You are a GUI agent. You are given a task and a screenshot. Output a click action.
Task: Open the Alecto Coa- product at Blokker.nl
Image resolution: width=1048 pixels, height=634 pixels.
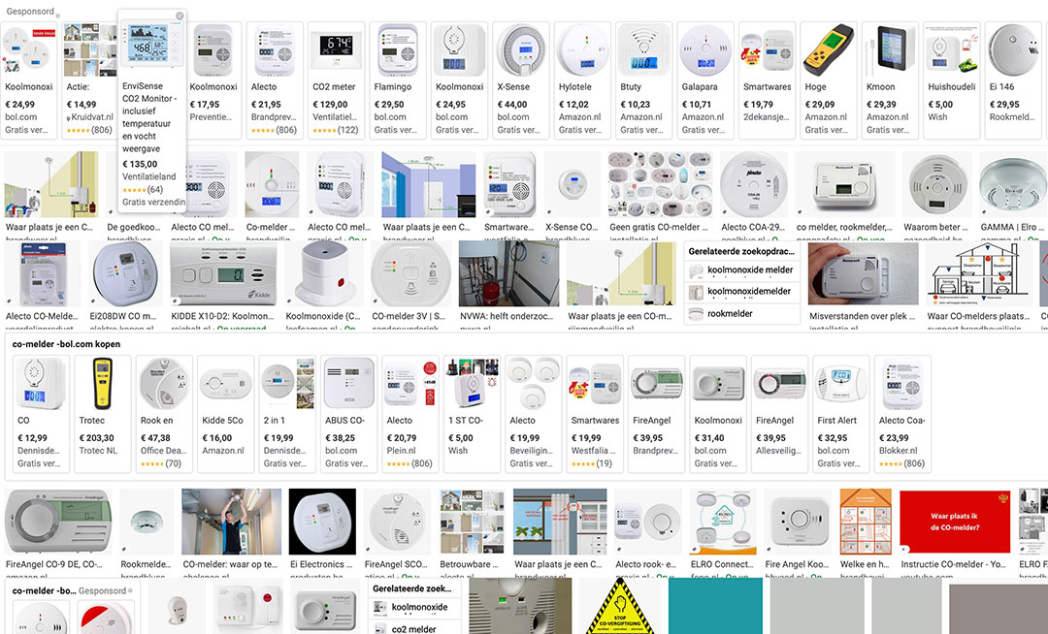[x=901, y=414]
